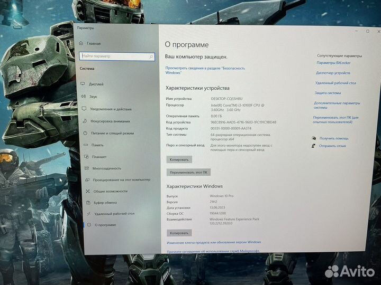Open Буфер обмена settings
The width and height of the screenshot is (381, 285).
pyautogui.click(x=105, y=202)
